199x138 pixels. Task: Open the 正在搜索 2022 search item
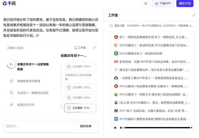(80, 87)
